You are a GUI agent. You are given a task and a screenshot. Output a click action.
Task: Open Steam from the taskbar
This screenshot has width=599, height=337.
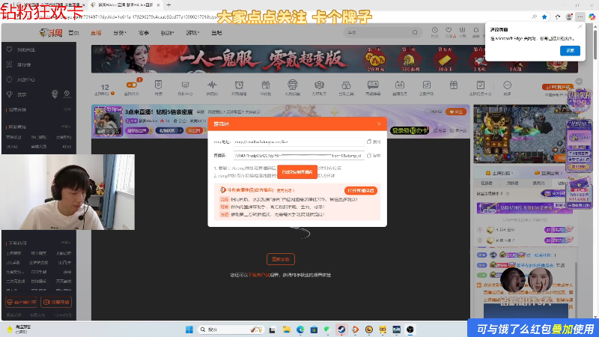coord(341,330)
